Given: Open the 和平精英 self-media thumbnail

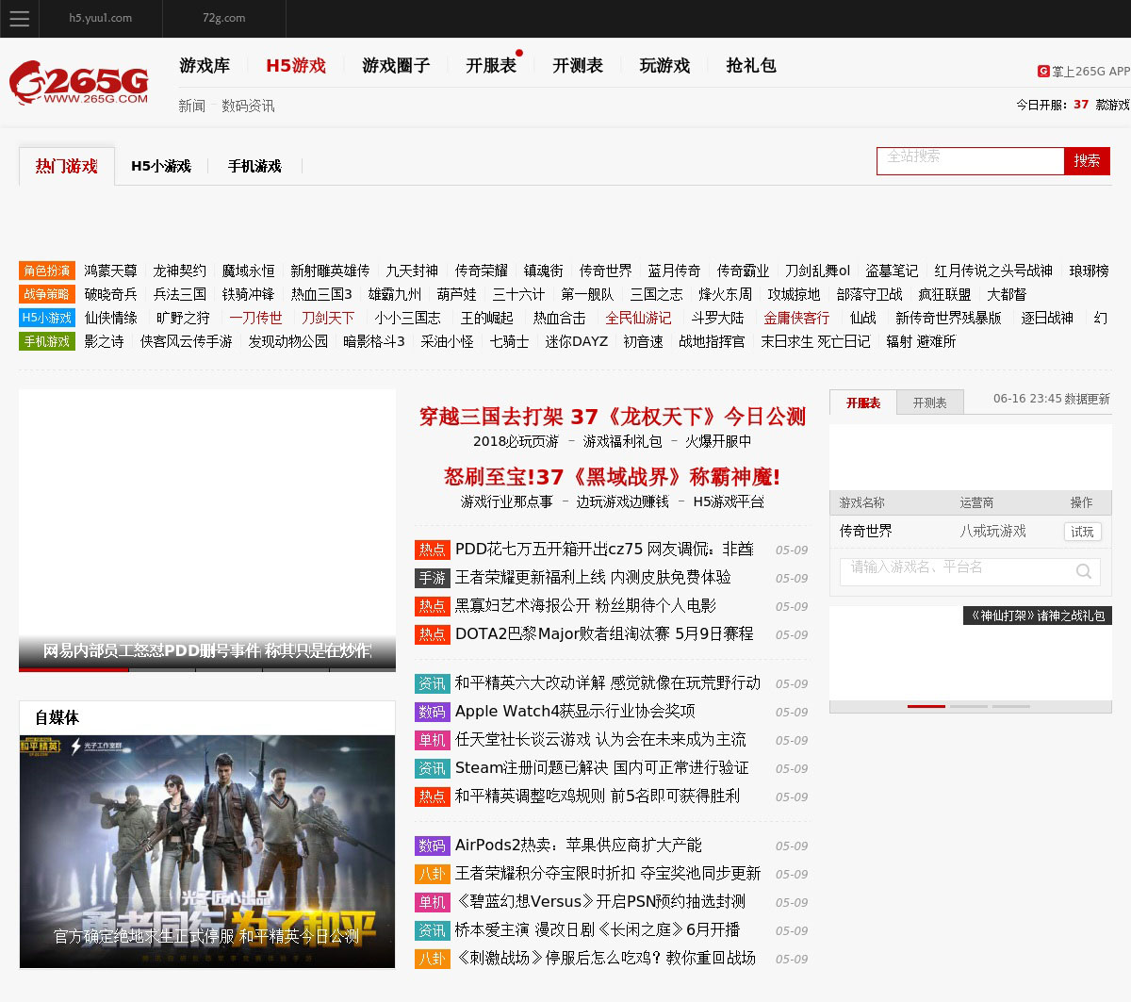Looking at the screenshot, I should pos(207,851).
